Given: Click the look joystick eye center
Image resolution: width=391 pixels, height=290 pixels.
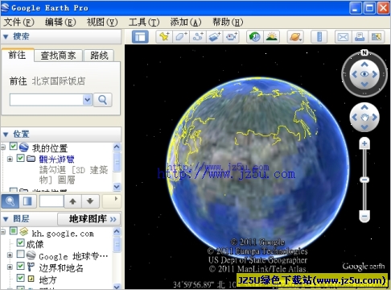Looking at the screenshot, I should (x=364, y=74).
